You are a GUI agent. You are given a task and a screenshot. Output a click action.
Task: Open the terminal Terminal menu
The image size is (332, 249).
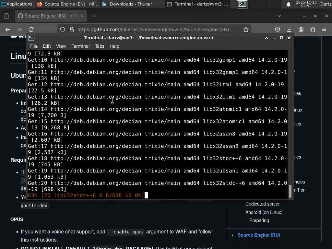[80, 46]
